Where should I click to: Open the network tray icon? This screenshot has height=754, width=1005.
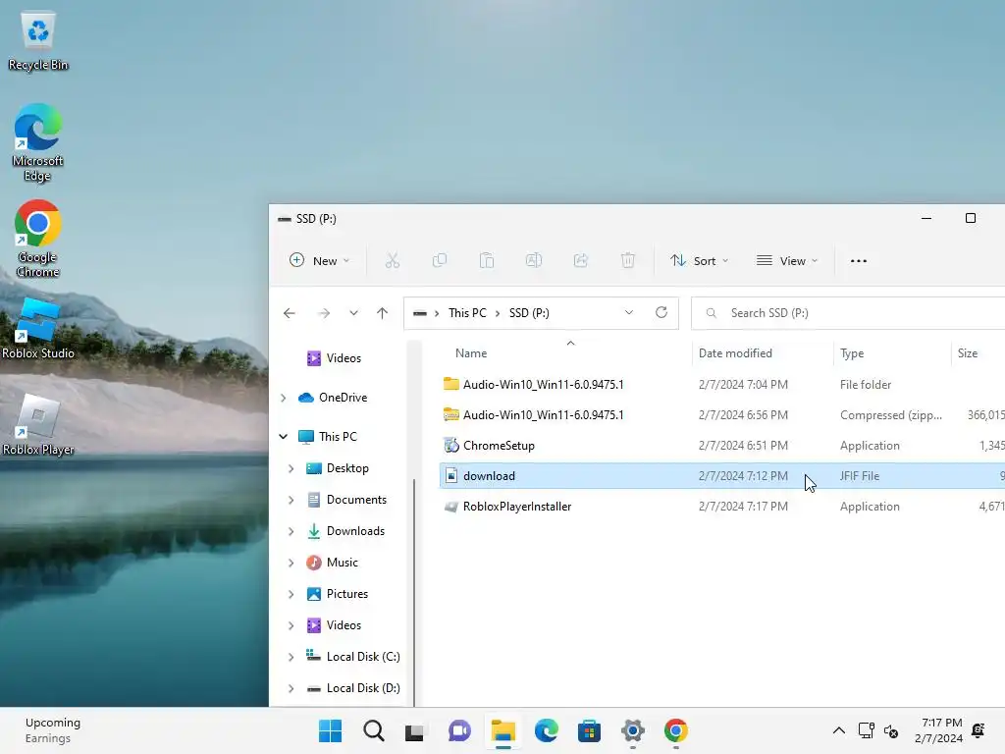click(866, 730)
